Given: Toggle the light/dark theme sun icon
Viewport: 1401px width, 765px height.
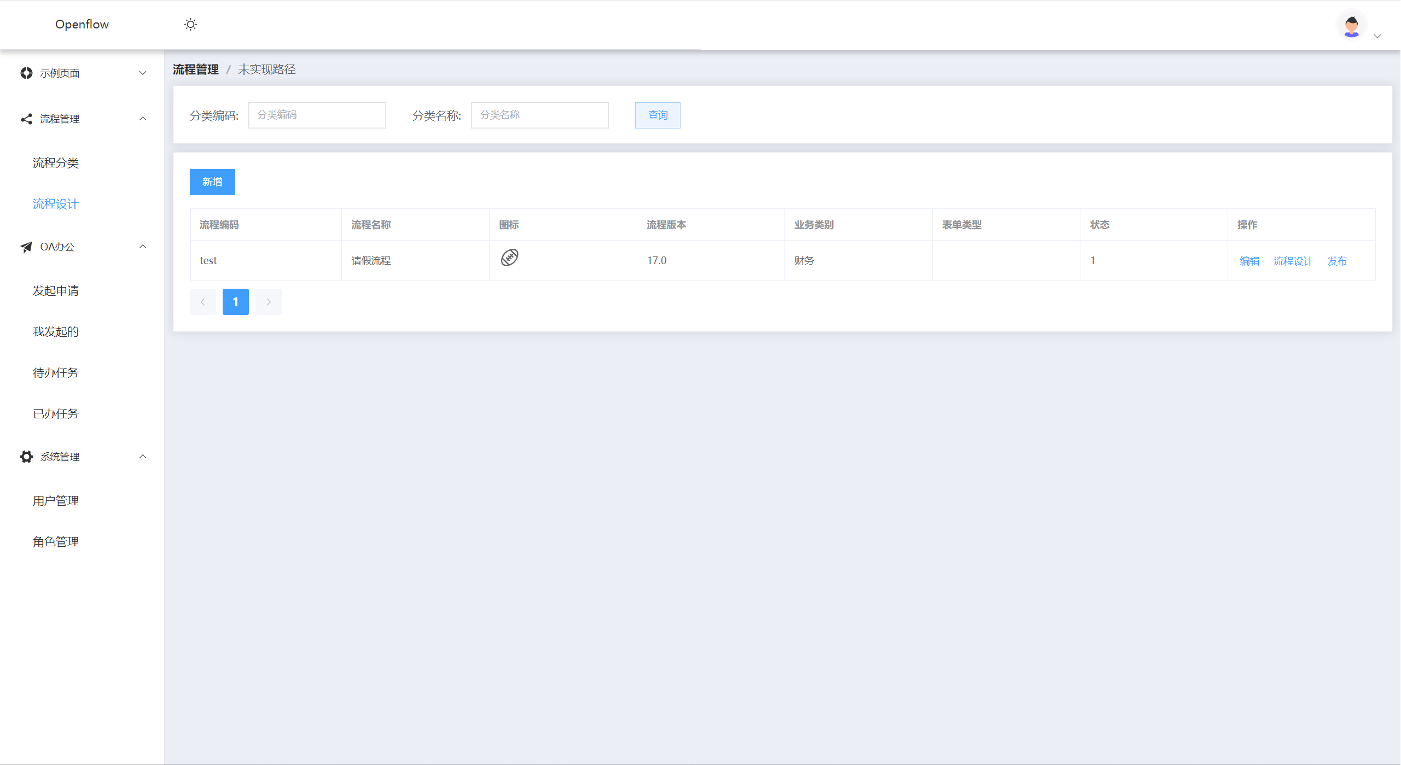Looking at the screenshot, I should pos(190,25).
